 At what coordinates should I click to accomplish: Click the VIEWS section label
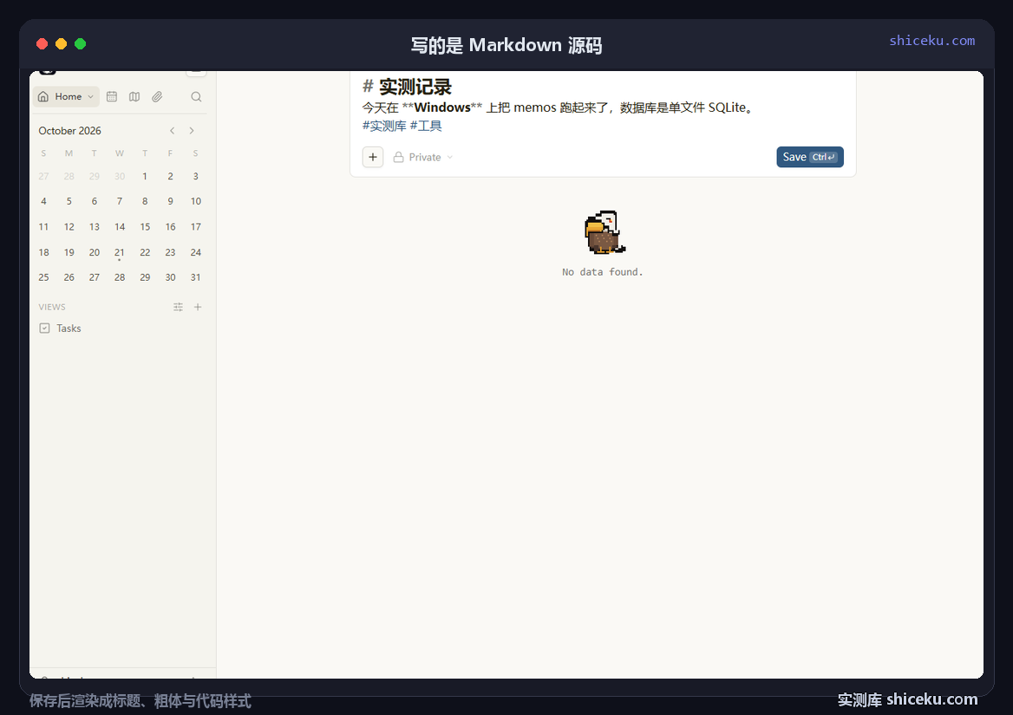tap(52, 307)
